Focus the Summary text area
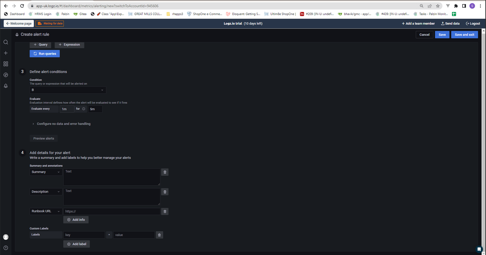 pyautogui.click(x=112, y=177)
